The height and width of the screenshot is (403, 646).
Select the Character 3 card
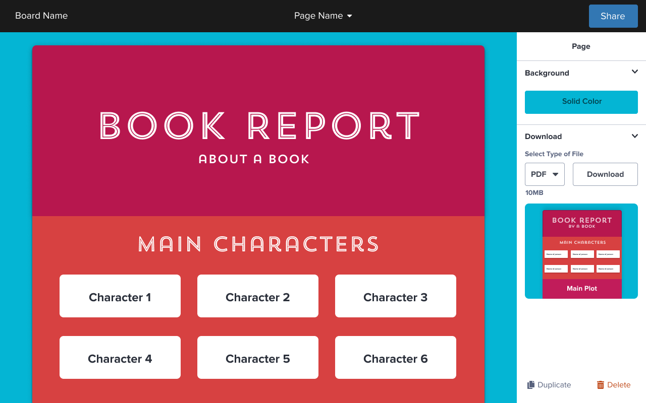tap(396, 296)
